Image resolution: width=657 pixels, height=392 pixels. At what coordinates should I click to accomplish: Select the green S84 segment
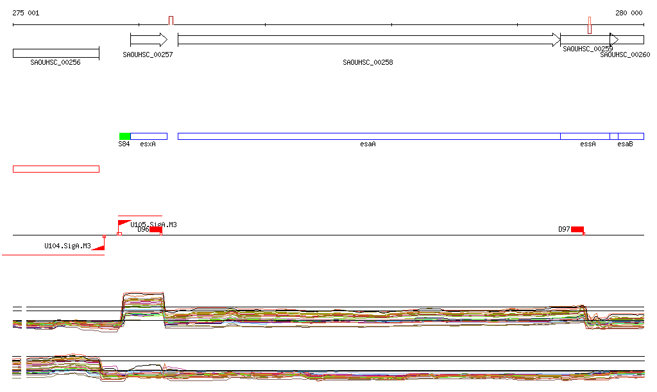pos(124,136)
